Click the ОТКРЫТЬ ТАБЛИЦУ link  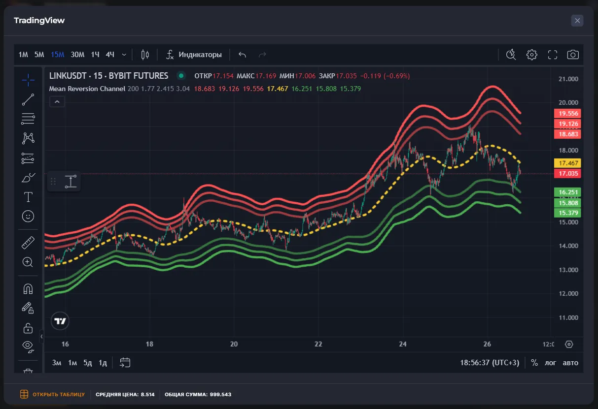(x=53, y=394)
